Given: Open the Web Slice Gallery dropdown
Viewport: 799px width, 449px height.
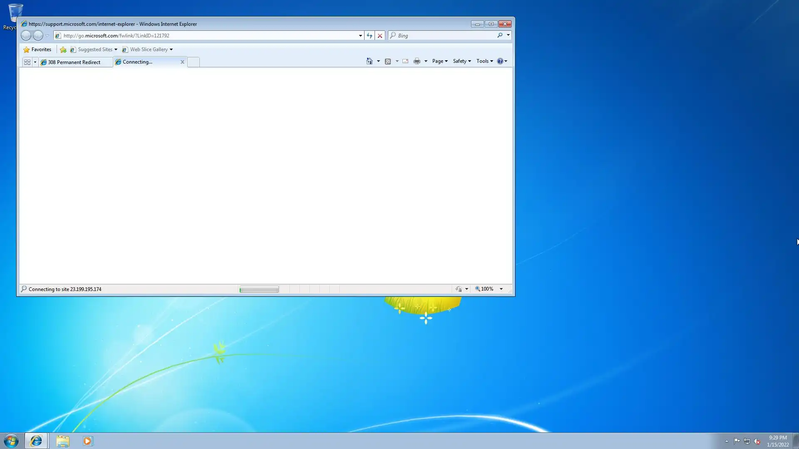Looking at the screenshot, I should (171, 49).
